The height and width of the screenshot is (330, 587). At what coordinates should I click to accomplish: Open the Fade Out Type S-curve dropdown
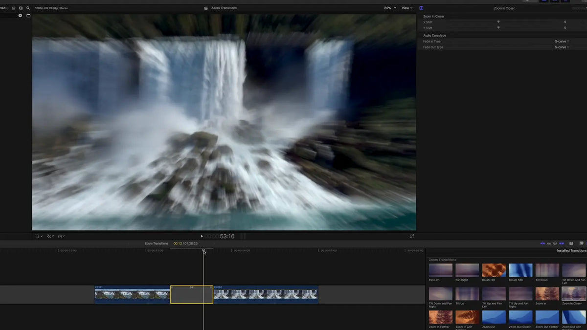pyautogui.click(x=562, y=47)
